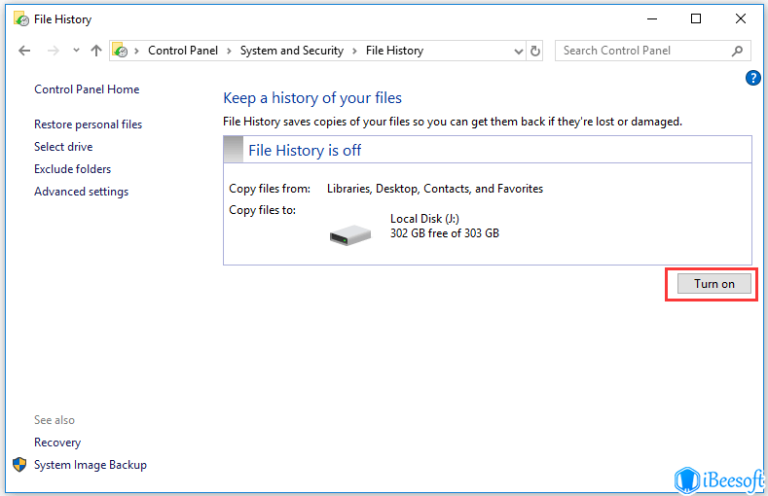Expand chevron after System and Security
The height and width of the screenshot is (496, 768).
pyautogui.click(x=354, y=51)
